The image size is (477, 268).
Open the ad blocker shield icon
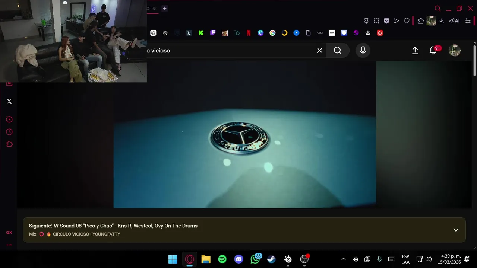tap(386, 21)
